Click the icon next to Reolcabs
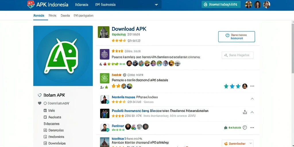Viewport: 294px width, 147px height. click(45, 117)
